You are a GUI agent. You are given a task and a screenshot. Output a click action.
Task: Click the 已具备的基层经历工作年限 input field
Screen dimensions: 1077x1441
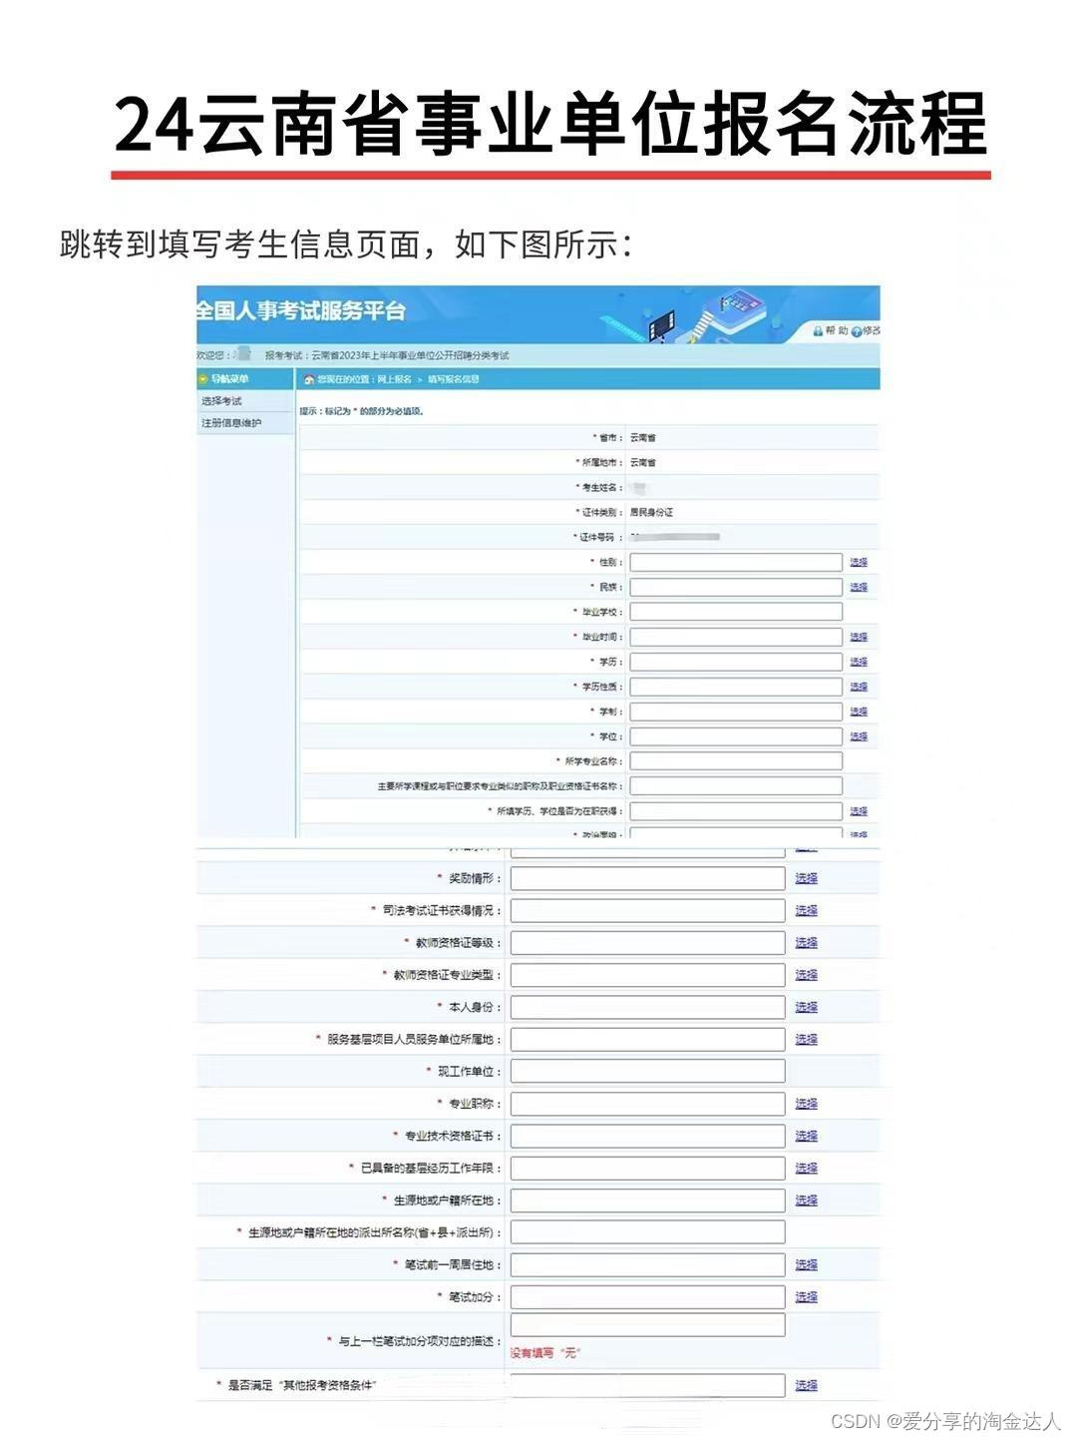648,1168
